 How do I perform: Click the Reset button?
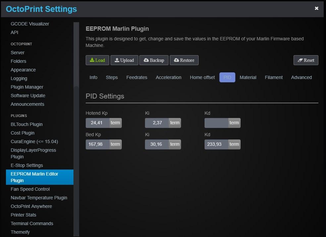click(306, 60)
